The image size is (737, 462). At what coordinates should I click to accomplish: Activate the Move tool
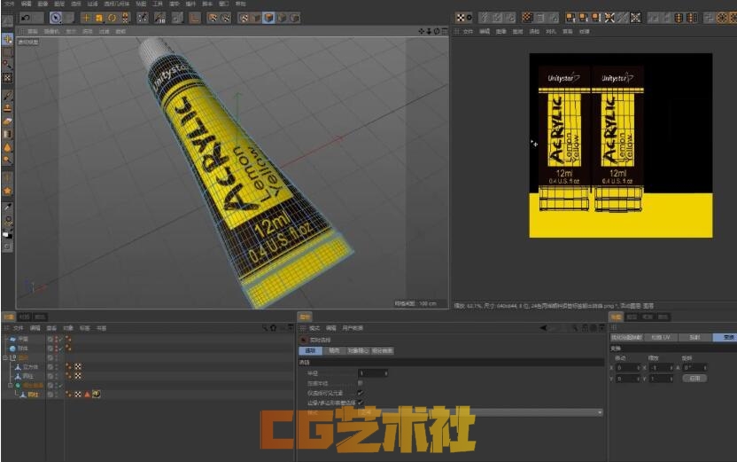click(x=86, y=18)
